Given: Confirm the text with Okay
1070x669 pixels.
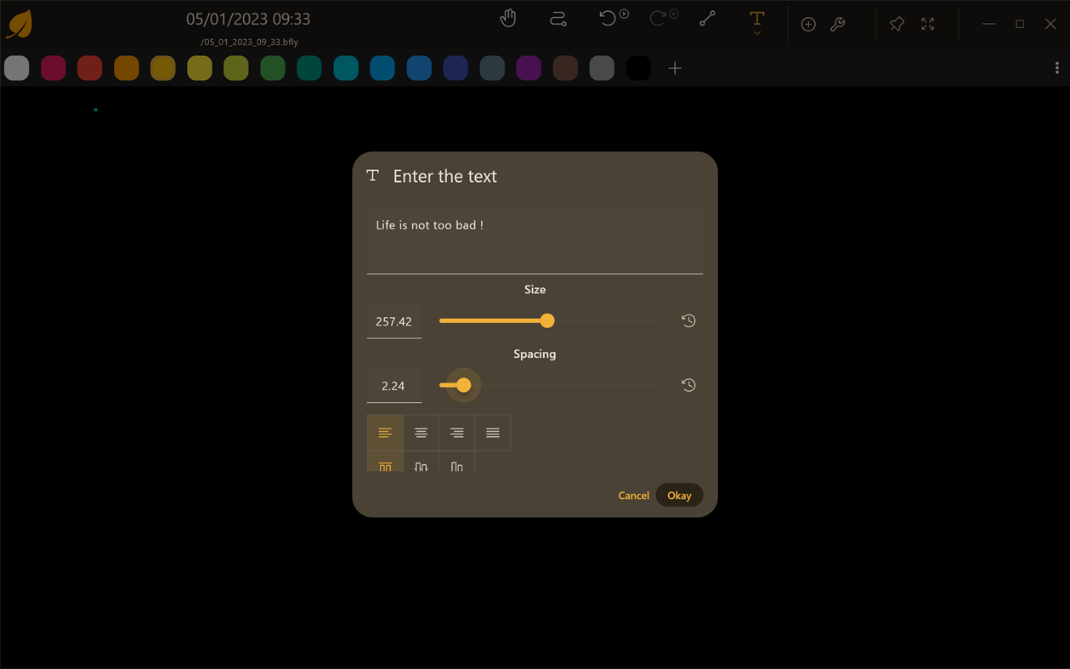Looking at the screenshot, I should click(x=678, y=495).
